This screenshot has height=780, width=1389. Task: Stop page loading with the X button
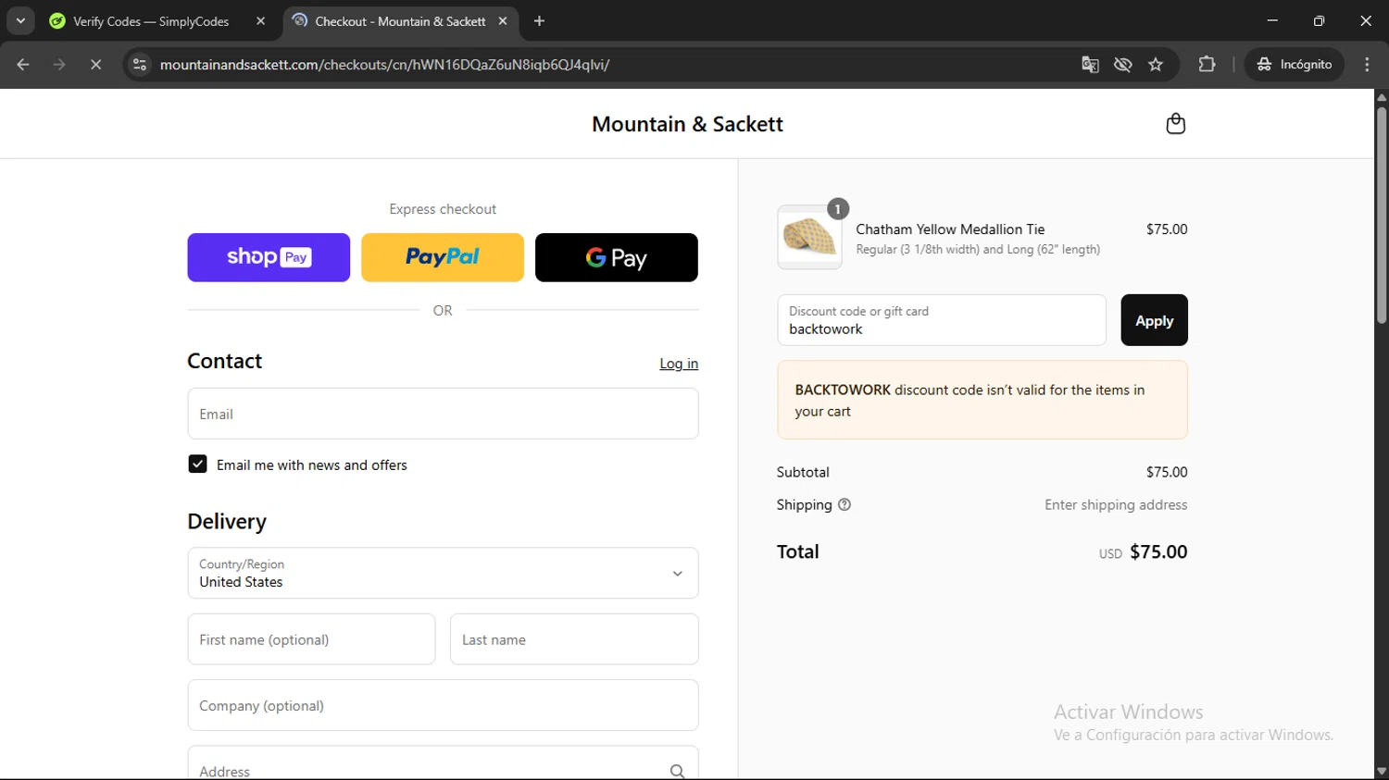[x=95, y=64]
